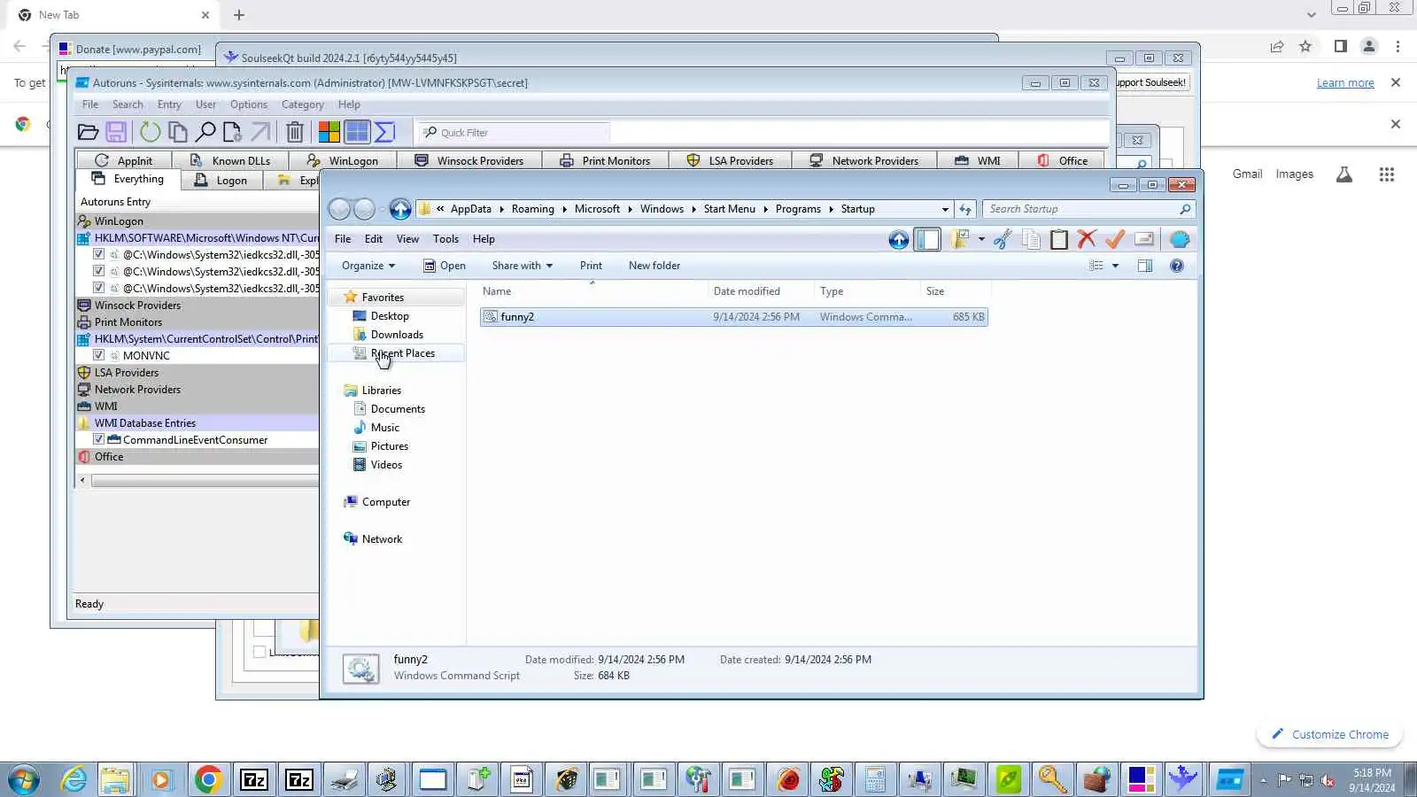Open the Category menu in Autoruns

click(303, 104)
